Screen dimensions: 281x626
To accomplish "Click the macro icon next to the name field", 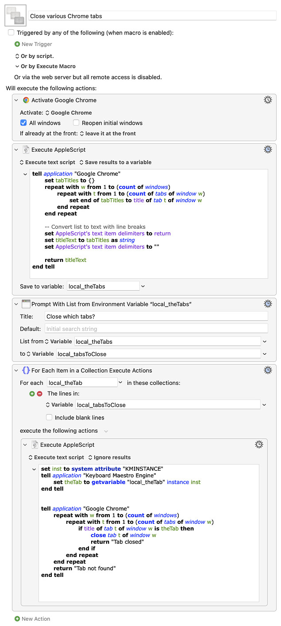I will tap(15, 16).
